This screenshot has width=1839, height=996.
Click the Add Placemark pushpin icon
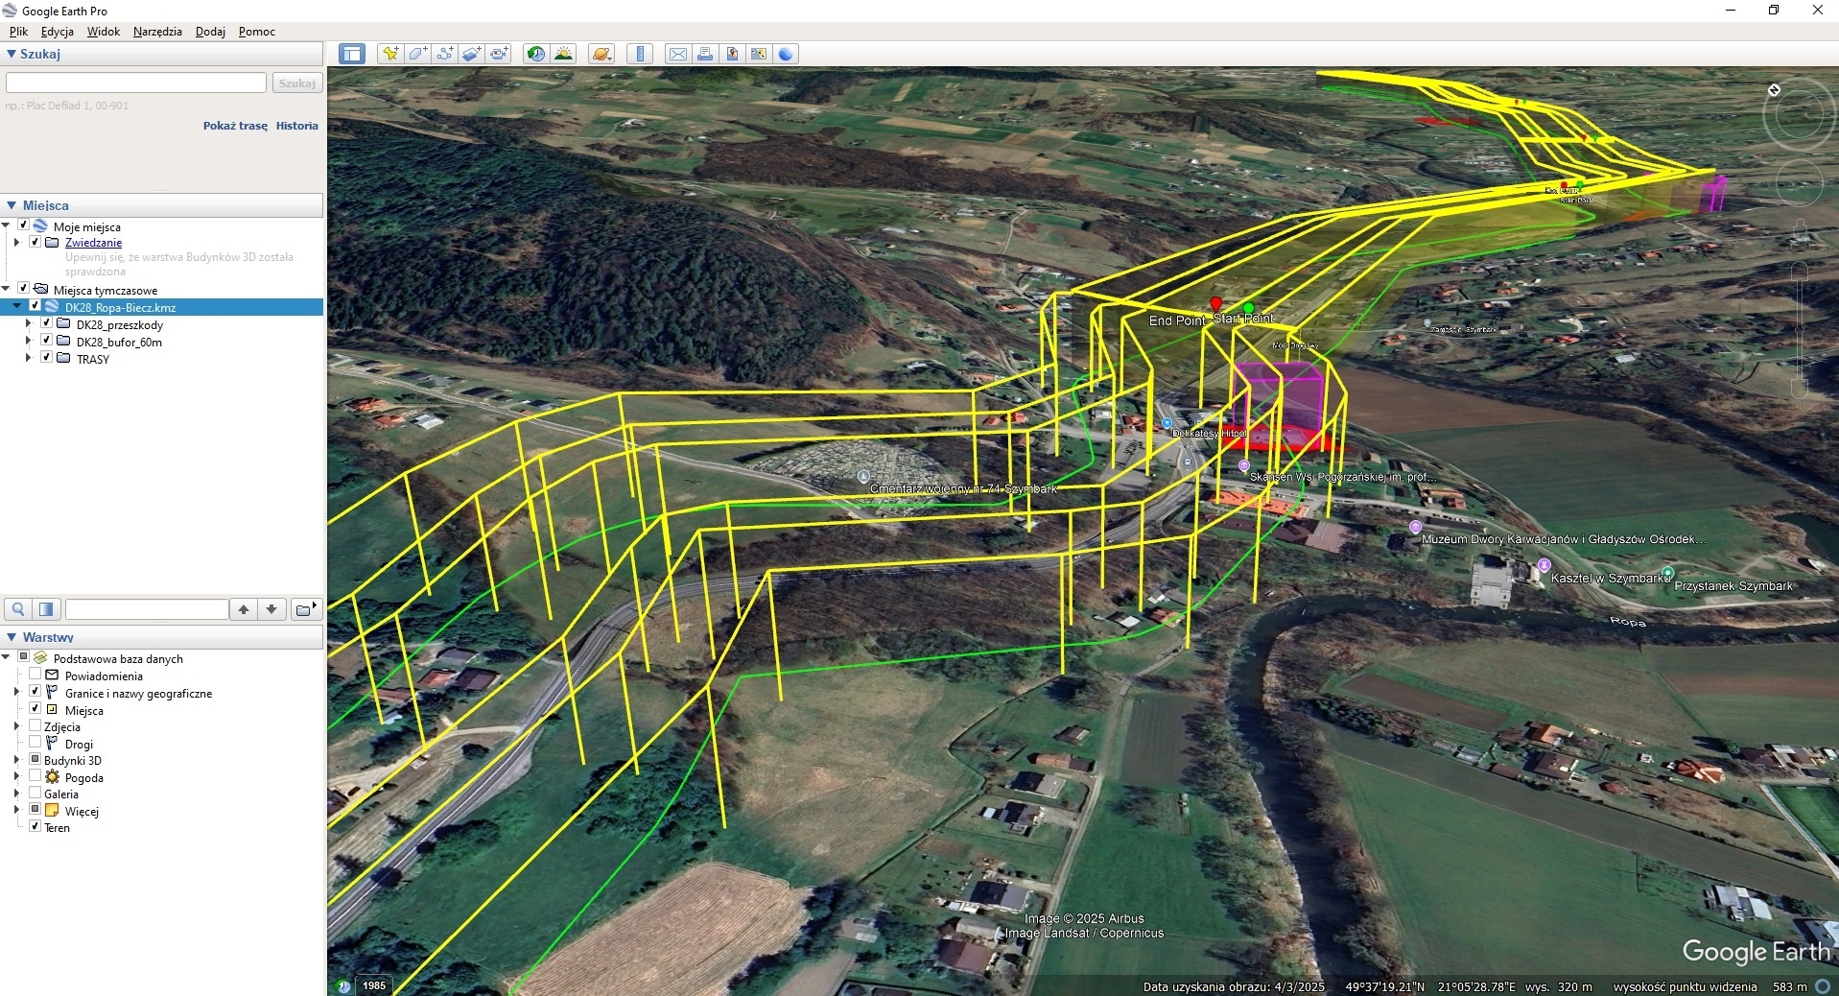(x=389, y=54)
